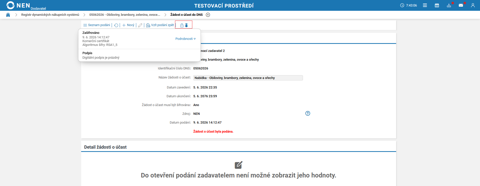Close the Žádost o účast do DNS breadcrumb
Viewport: 480px width, 186px height.
pyautogui.click(x=208, y=15)
